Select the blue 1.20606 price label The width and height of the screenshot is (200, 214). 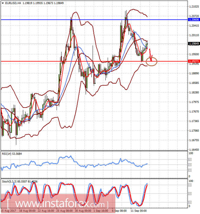[x=194, y=20]
